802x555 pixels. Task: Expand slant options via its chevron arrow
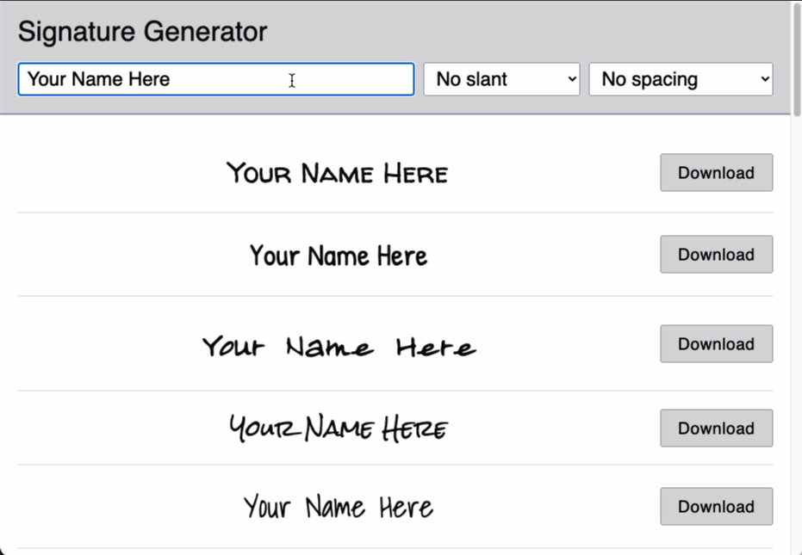pyautogui.click(x=572, y=78)
